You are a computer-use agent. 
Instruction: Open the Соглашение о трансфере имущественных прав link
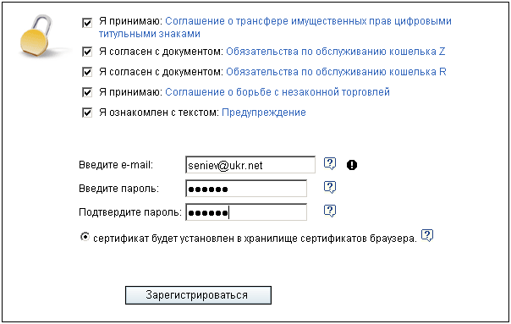tap(275, 27)
